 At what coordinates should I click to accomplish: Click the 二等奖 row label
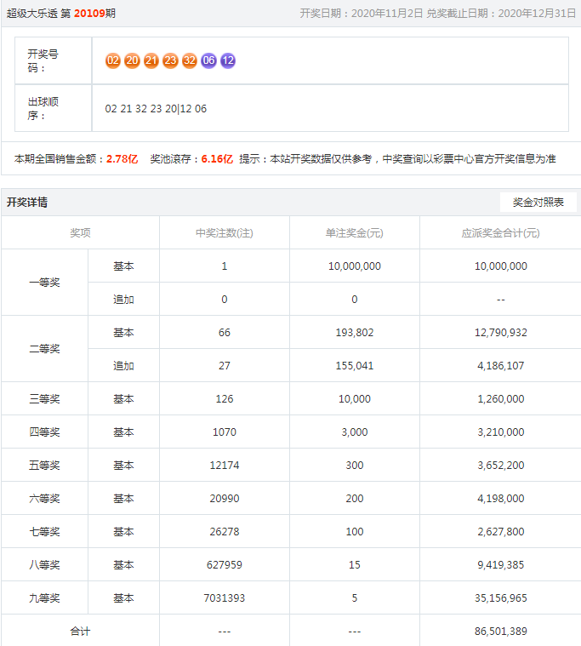click(44, 349)
